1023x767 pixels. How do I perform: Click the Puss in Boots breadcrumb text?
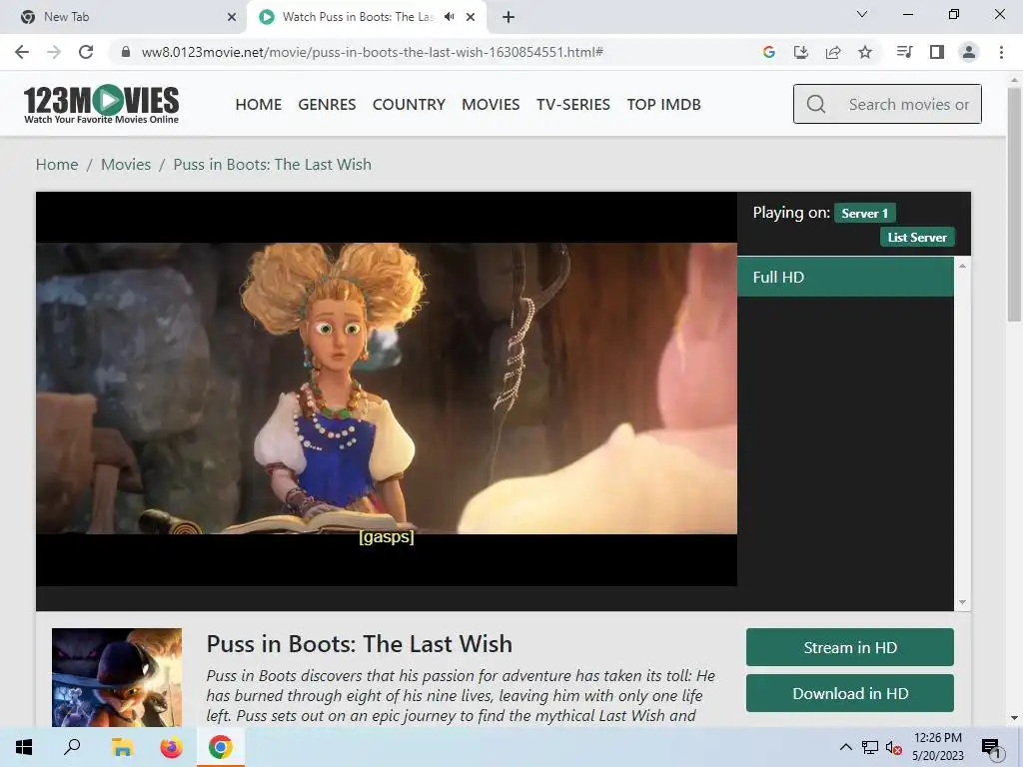pos(272,165)
